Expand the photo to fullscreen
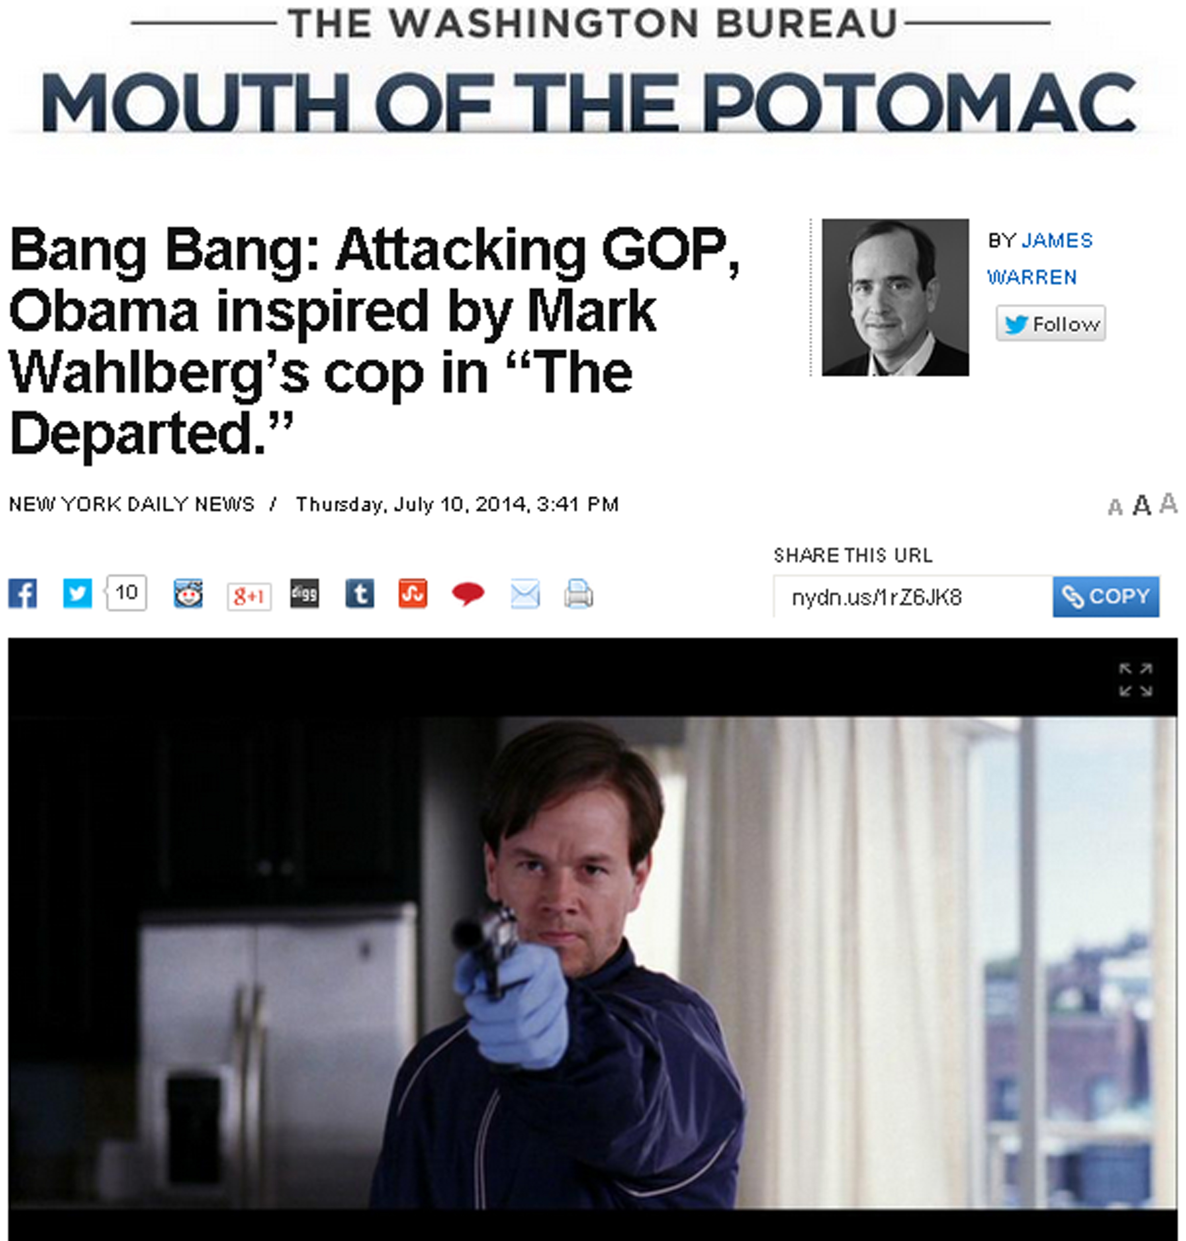 click(1135, 680)
